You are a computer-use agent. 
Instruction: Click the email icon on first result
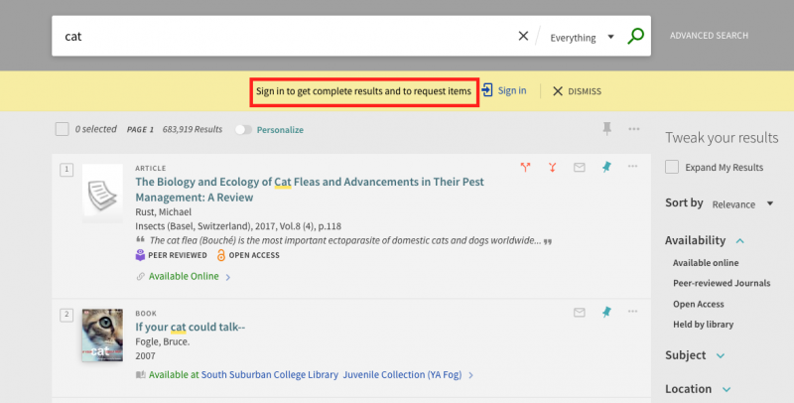(x=580, y=167)
